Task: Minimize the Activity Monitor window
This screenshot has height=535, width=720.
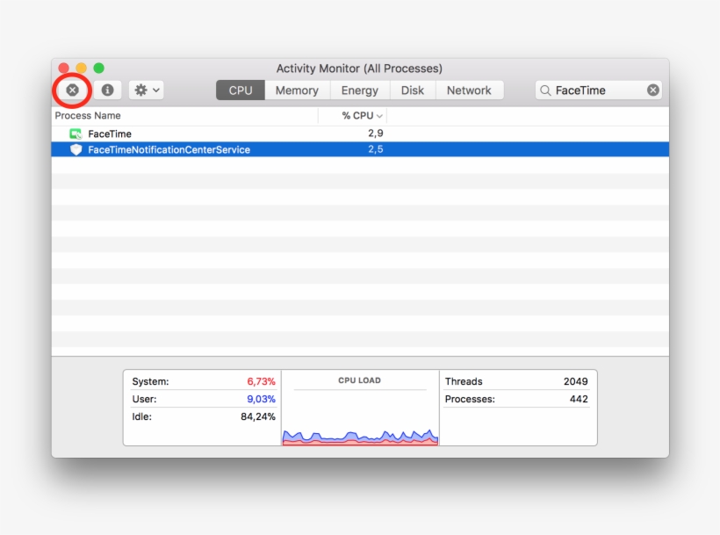Action: (x=82, y=69)
